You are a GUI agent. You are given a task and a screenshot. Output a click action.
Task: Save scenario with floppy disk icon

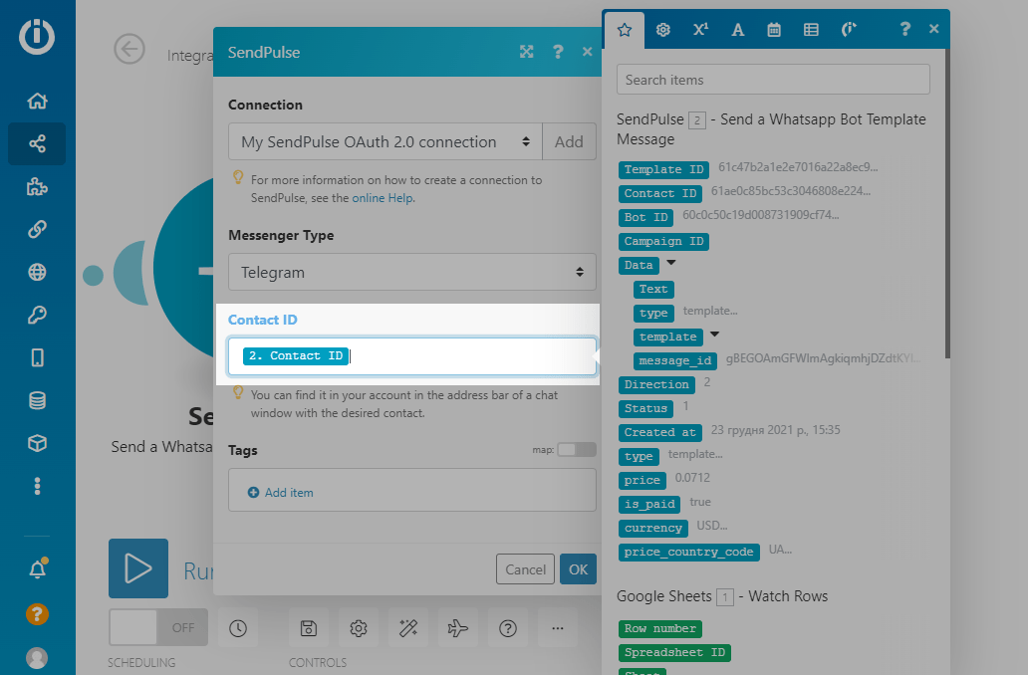click(309, 628)
